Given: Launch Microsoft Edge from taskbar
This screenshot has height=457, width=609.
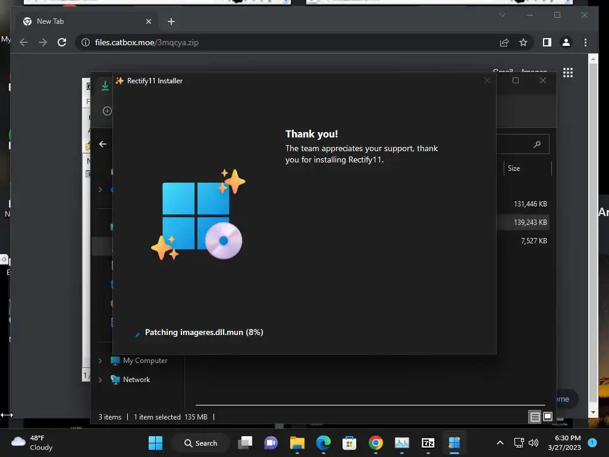Looking at the screenshot, I should 323,443.
